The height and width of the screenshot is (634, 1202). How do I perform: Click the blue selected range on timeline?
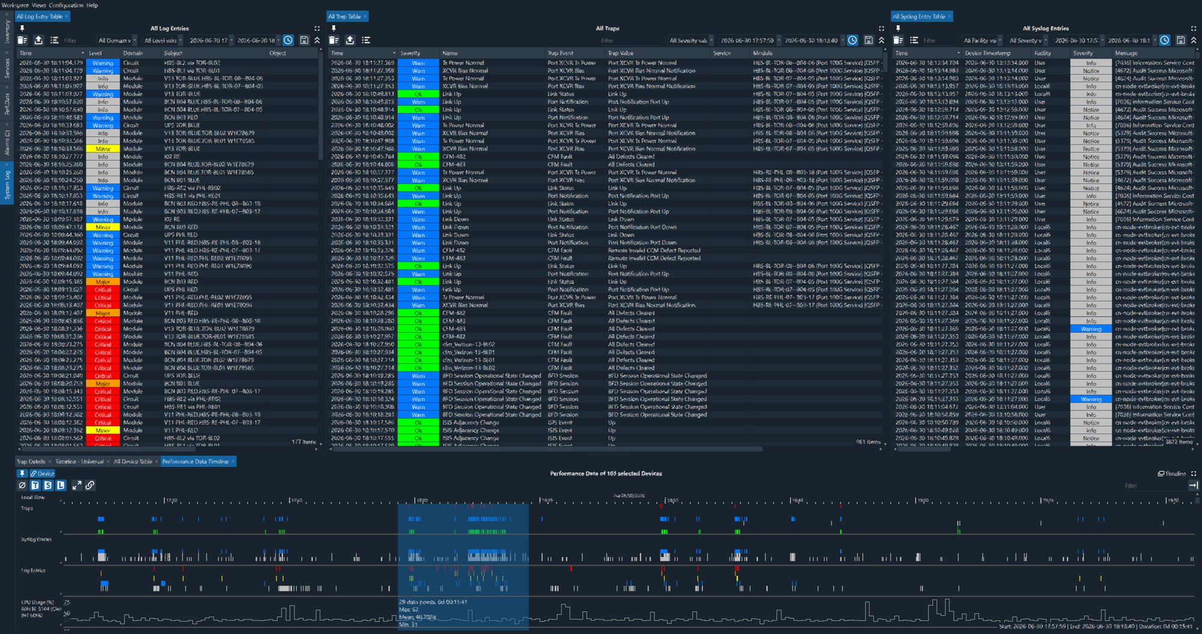click(463, 567)
